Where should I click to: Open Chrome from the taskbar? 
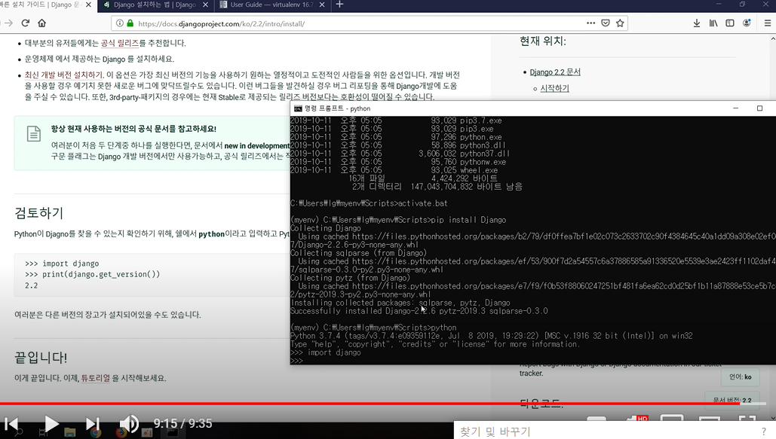96,433
